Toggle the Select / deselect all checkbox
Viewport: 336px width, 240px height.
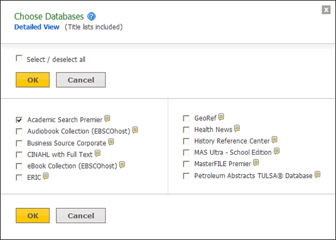19,58
